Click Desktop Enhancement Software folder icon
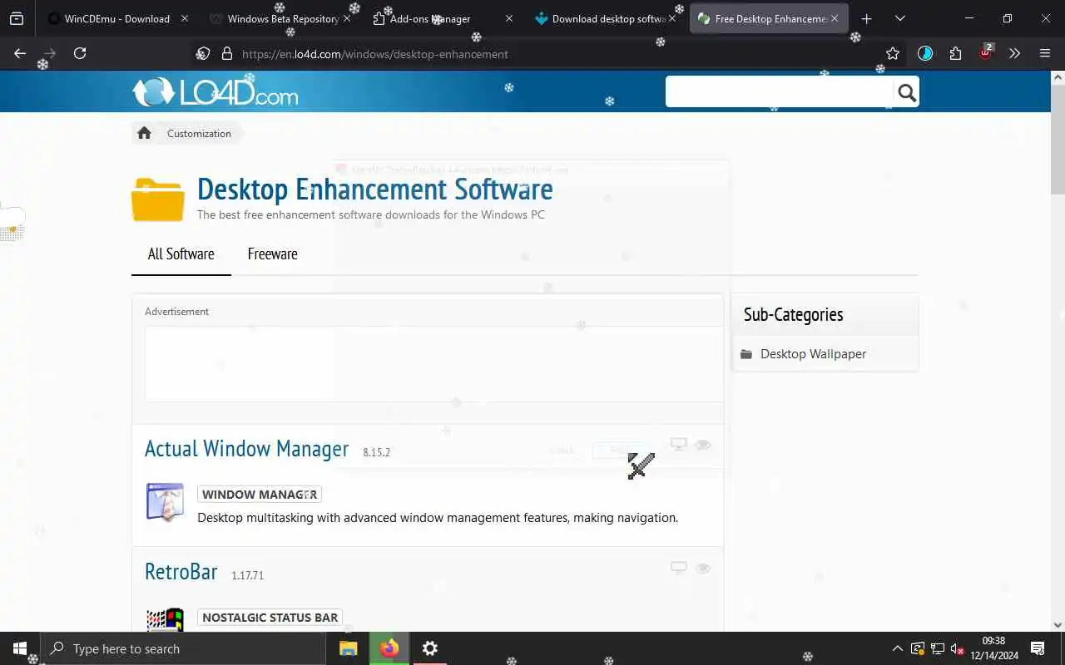Viewport: 1065px width, 665px height. coord(158,199)
